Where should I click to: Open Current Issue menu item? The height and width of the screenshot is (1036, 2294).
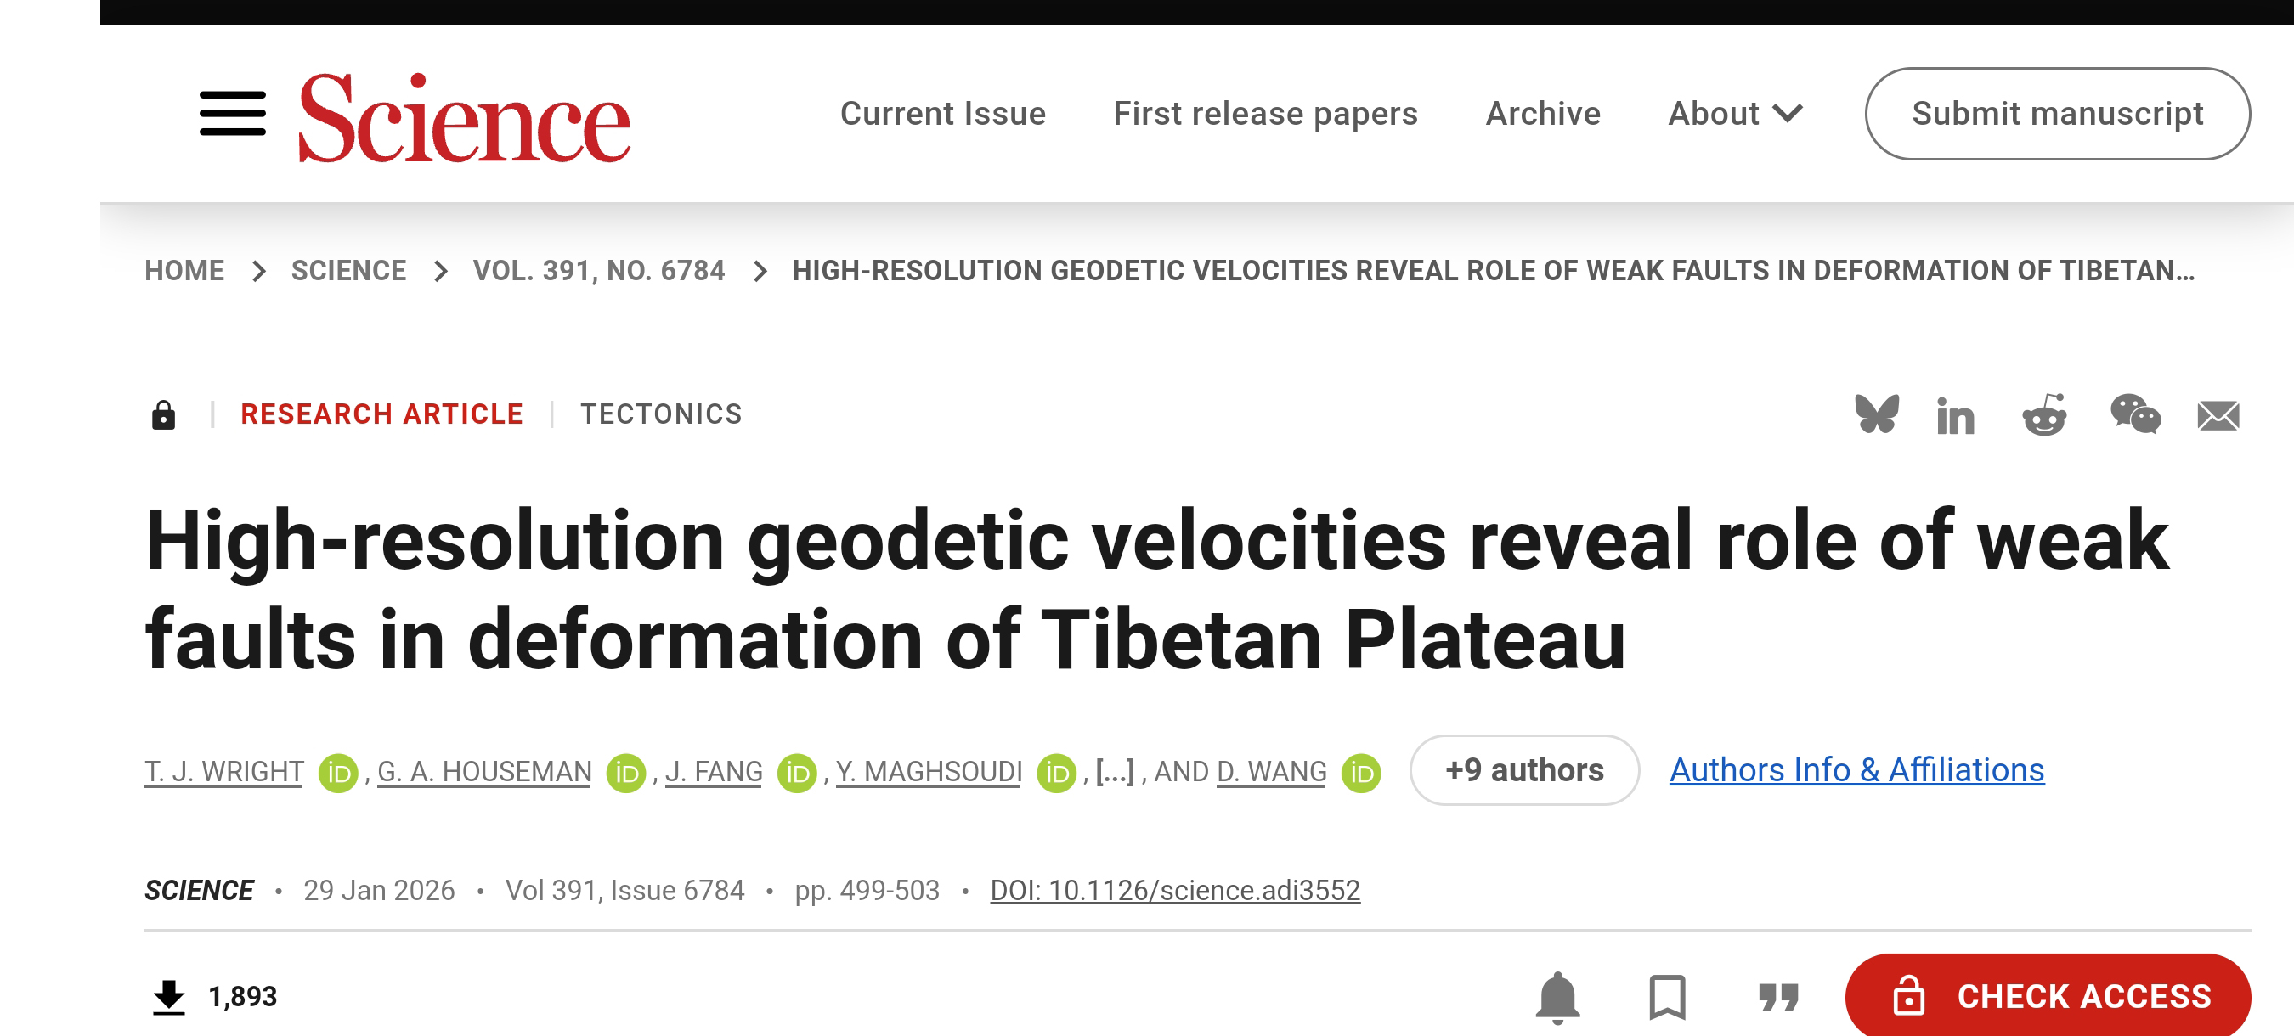pos(942,114)
